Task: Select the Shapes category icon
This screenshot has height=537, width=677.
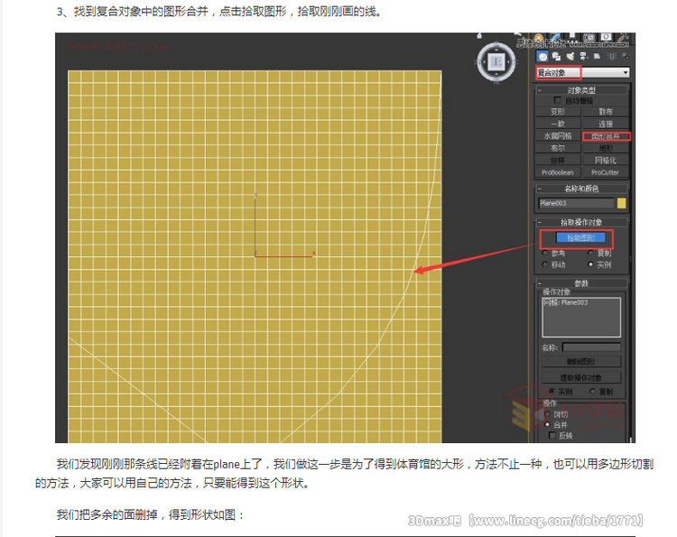Action: click(x=557, y=57)
